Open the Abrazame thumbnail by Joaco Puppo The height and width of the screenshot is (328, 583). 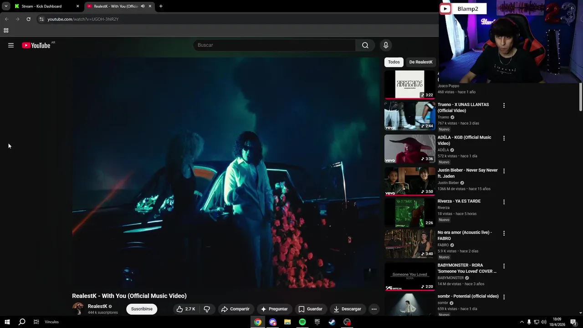point(409,84)
